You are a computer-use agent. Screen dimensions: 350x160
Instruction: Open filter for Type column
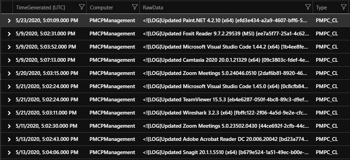(x=344, y=7)
